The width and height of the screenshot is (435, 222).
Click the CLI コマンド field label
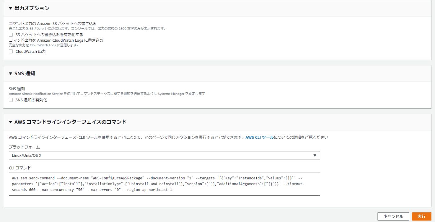tap(20, 168)
